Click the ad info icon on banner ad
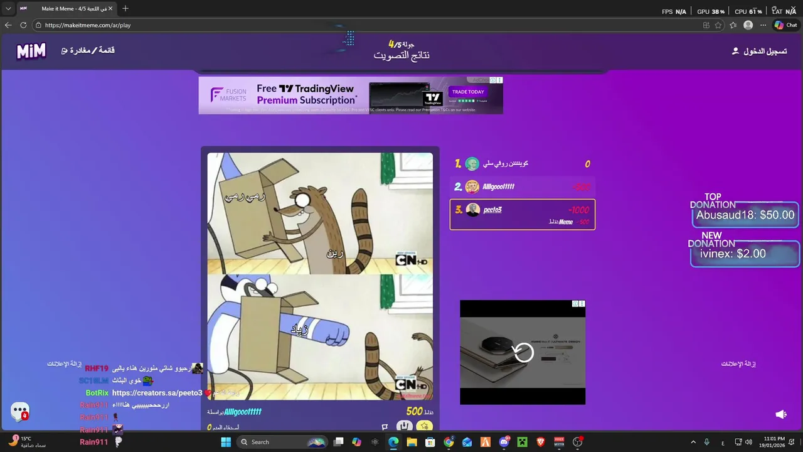Viewport: 803px width, 452px height. point(493,80)
